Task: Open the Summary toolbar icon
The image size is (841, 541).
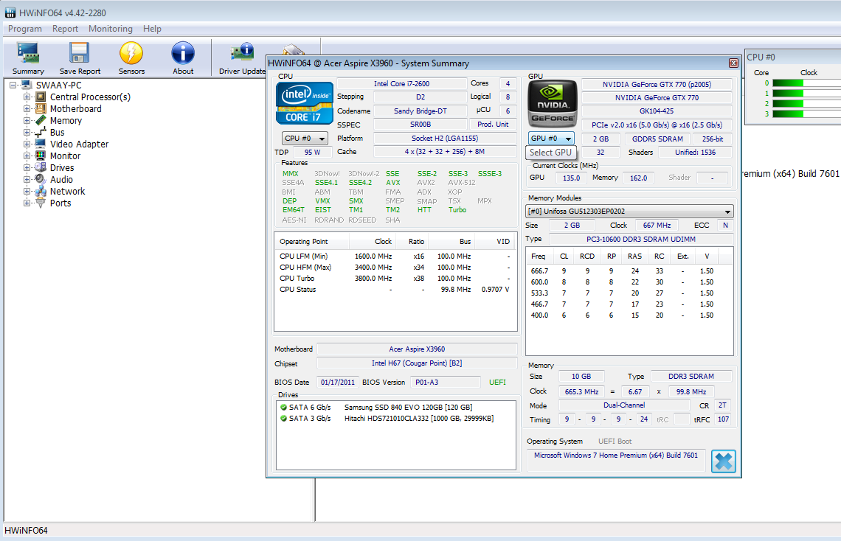Action: 28,57
